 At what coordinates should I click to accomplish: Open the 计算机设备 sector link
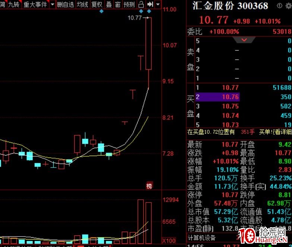(201, 238)
